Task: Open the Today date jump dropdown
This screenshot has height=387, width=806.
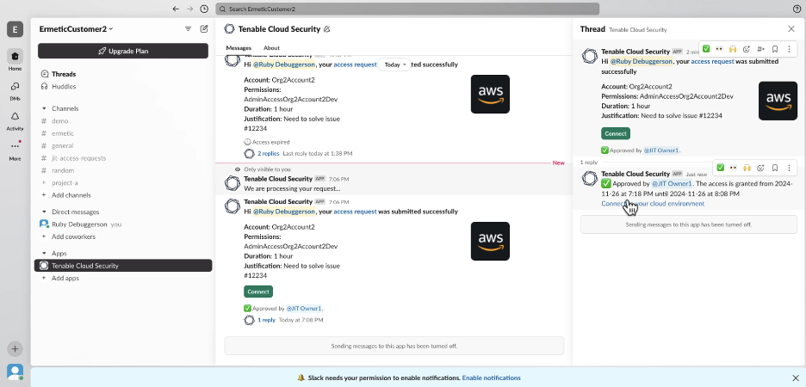Action: pos(394,64)
